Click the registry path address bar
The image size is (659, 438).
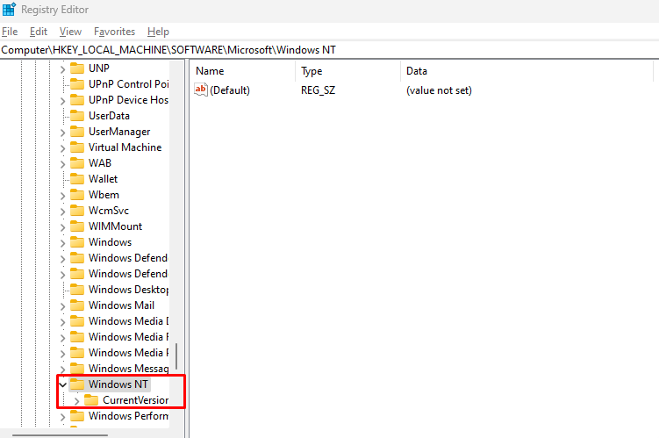click(x=330, y=50)
